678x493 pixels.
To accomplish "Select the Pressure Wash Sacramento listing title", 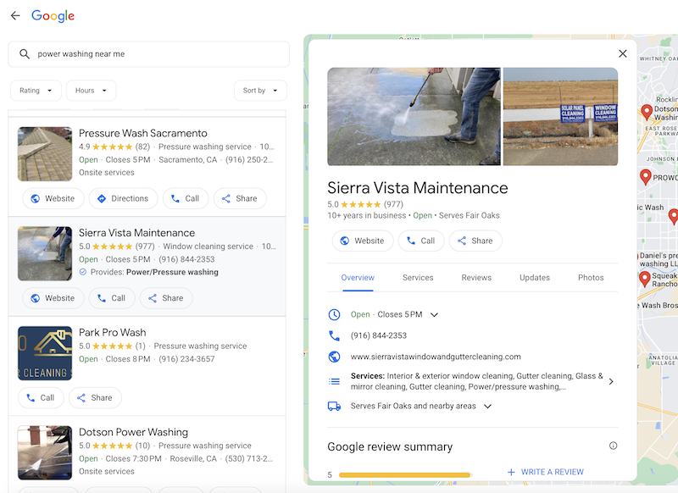I will (142, 133).
